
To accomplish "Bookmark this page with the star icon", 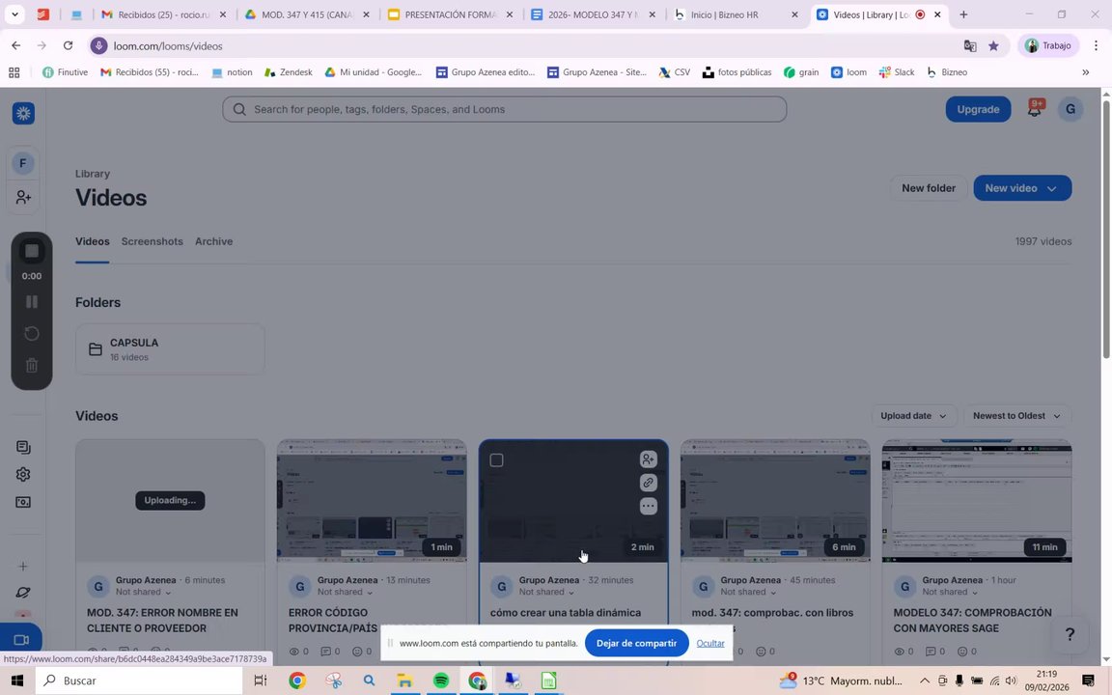I will tap(993, 46).
